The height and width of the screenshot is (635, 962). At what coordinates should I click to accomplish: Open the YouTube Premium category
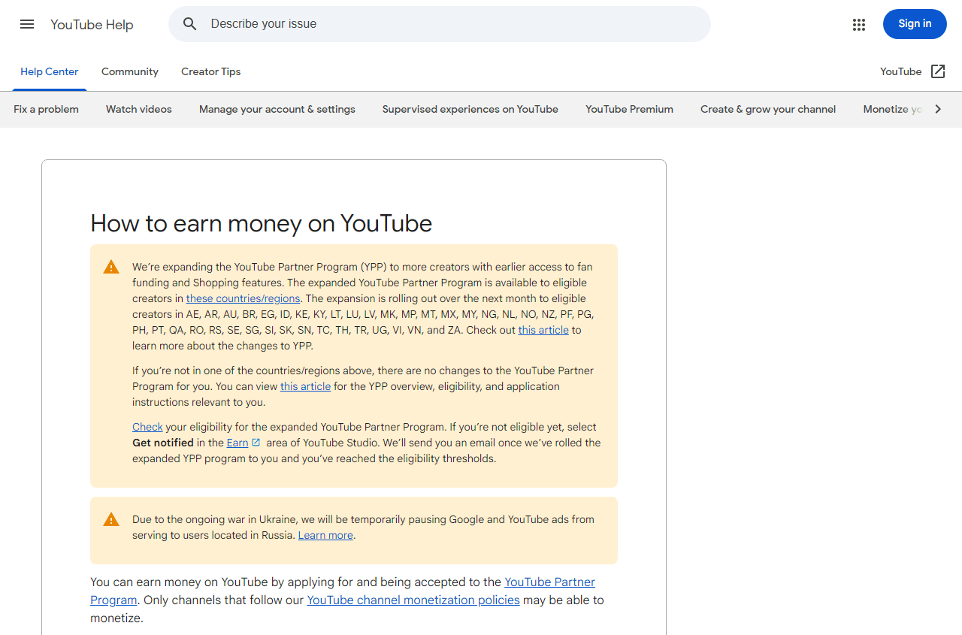click(x=630, y=109)
